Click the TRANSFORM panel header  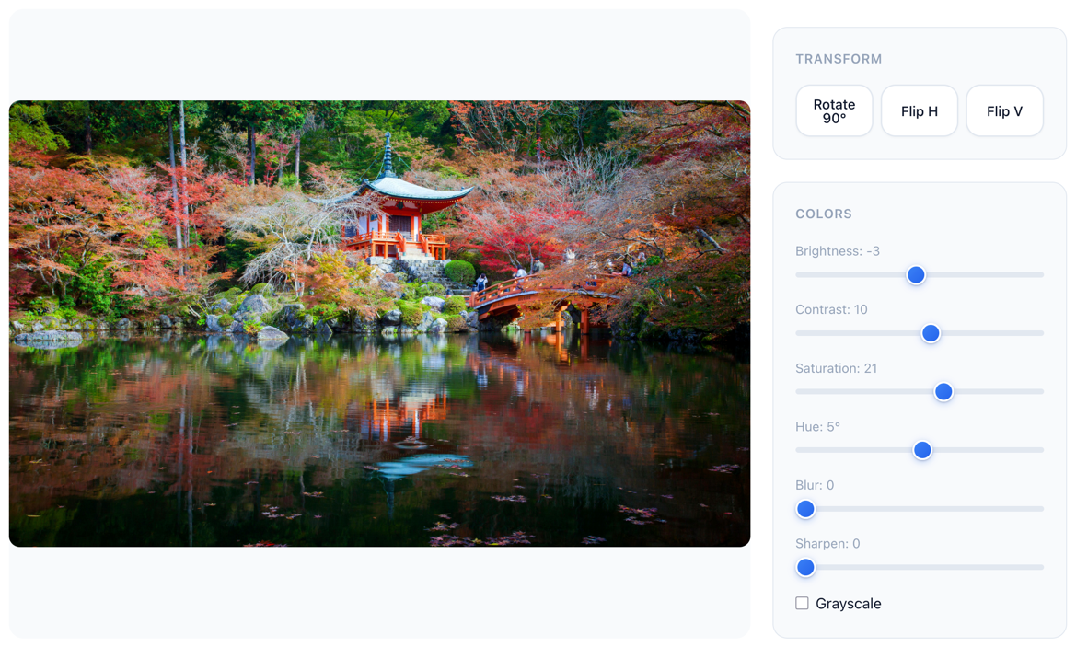point(839,58)
